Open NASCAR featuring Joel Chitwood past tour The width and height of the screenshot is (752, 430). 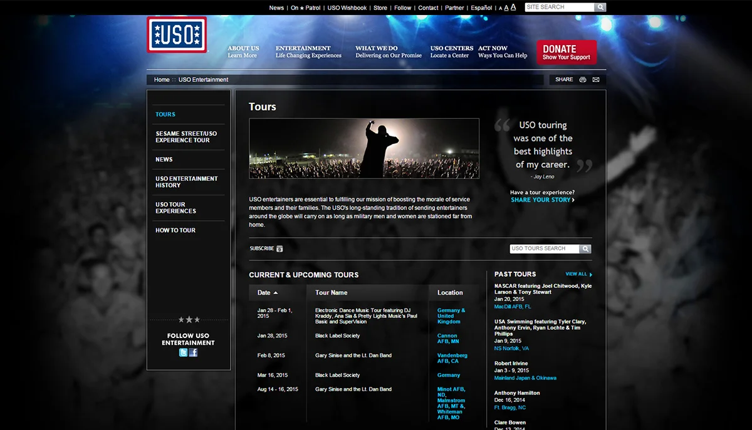pyautogui.click(x=543, y=289)
